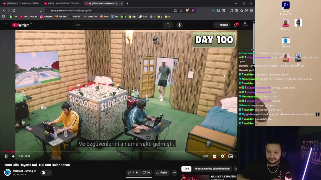Open the Brave wallet icon in toolbar
321x180 pixels.
(x=236, y=10)
